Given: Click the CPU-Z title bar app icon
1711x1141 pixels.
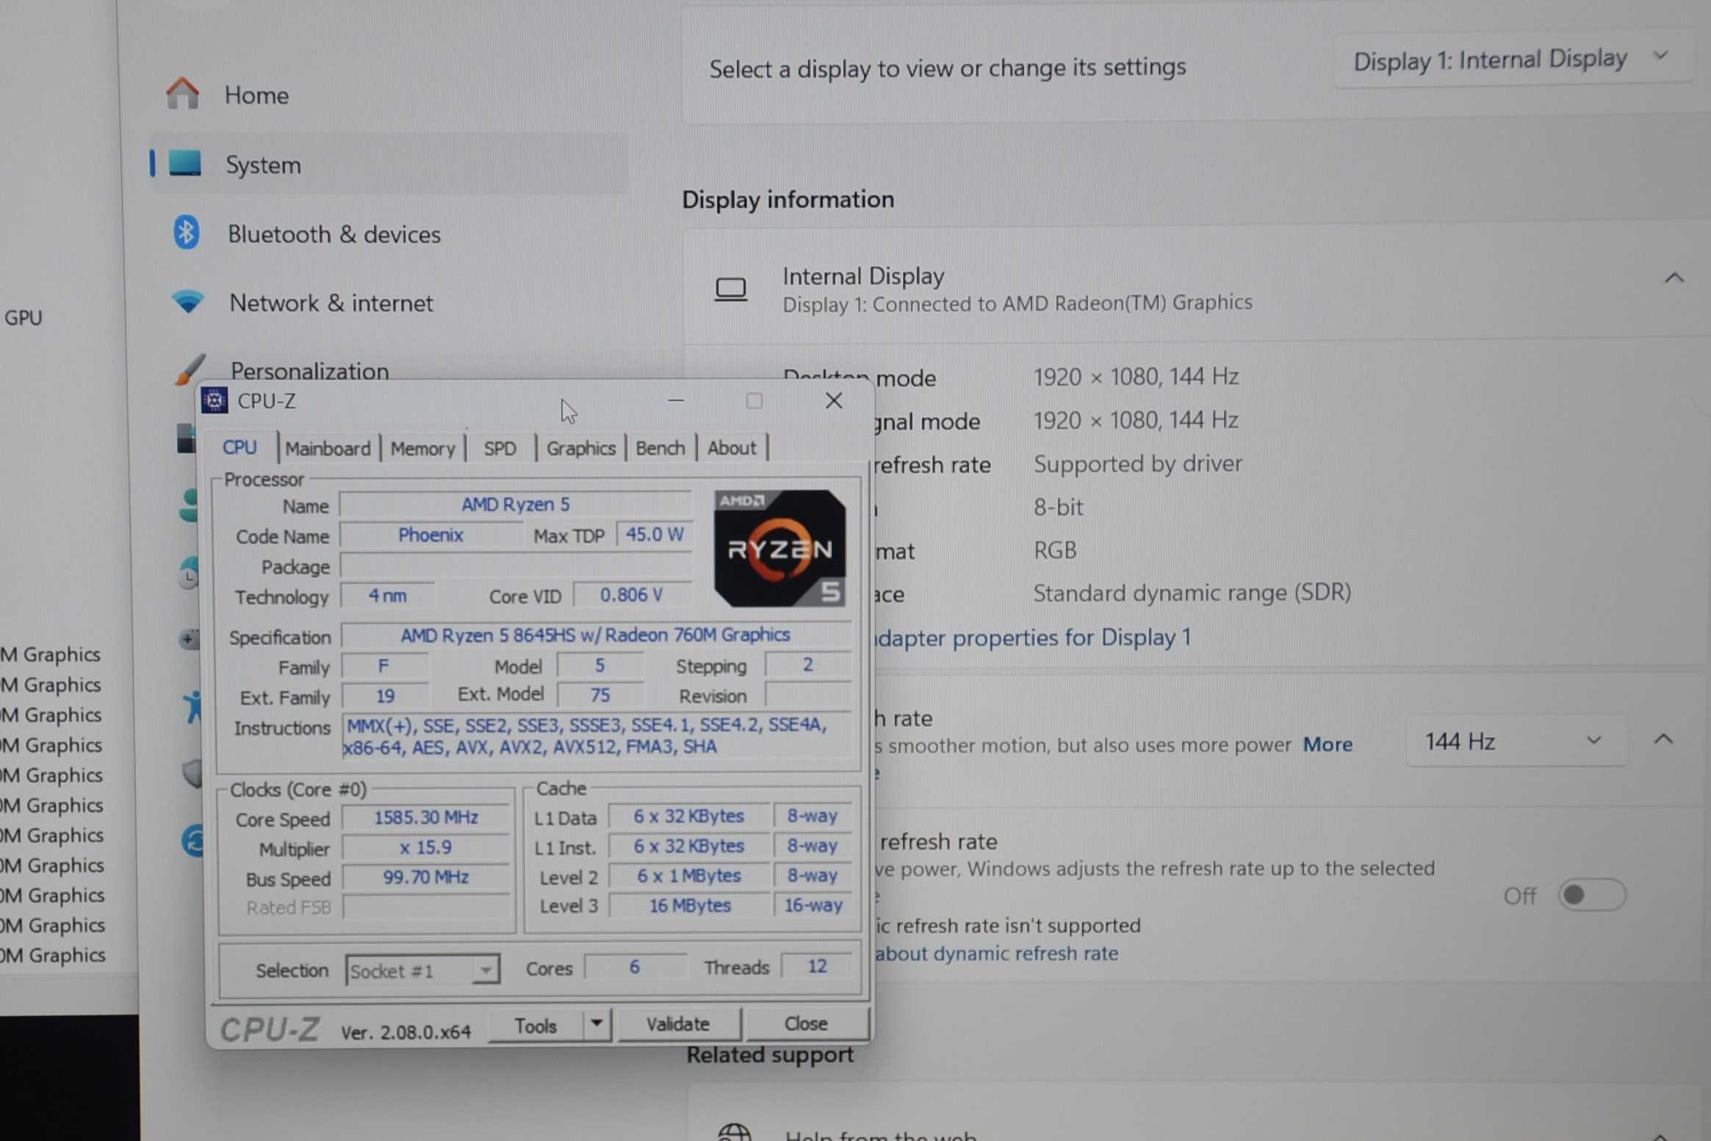Looking at the screenshot, I should 215,400.
